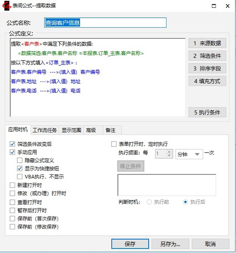
Task: Open the 2 筛选条件 settings
Action: click(x=207, y=56)
